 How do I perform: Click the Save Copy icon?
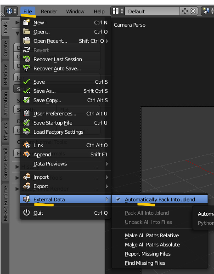click(x=27, y=100)
